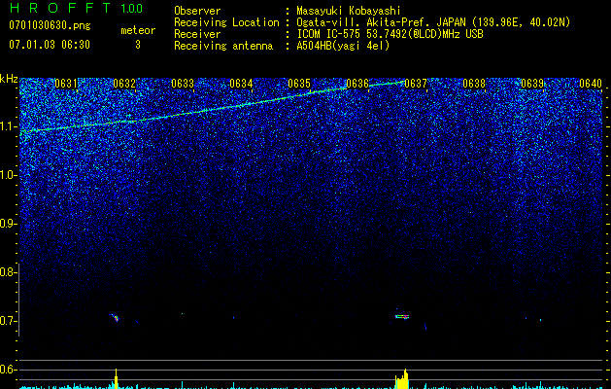
Task: Click the name Masayuki Kobayashi
Action: tap(349, 11)
